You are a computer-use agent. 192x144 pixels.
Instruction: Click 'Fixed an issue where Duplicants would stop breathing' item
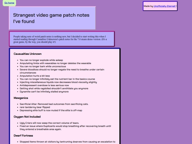[x=65, y=128]
